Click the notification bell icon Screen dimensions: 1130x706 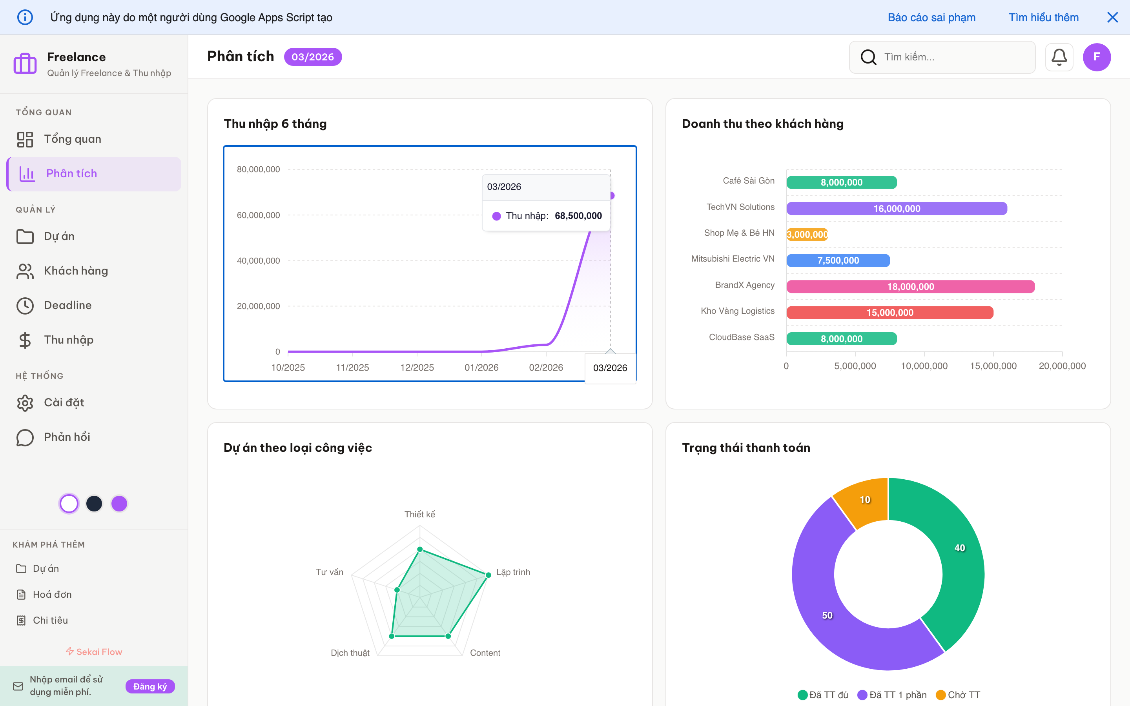(1059, 57)
